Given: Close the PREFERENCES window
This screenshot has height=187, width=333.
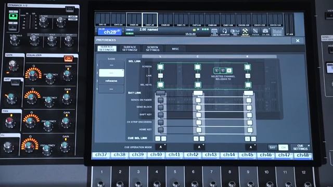Looking at the screenshot, I should [x=298, y=41].
